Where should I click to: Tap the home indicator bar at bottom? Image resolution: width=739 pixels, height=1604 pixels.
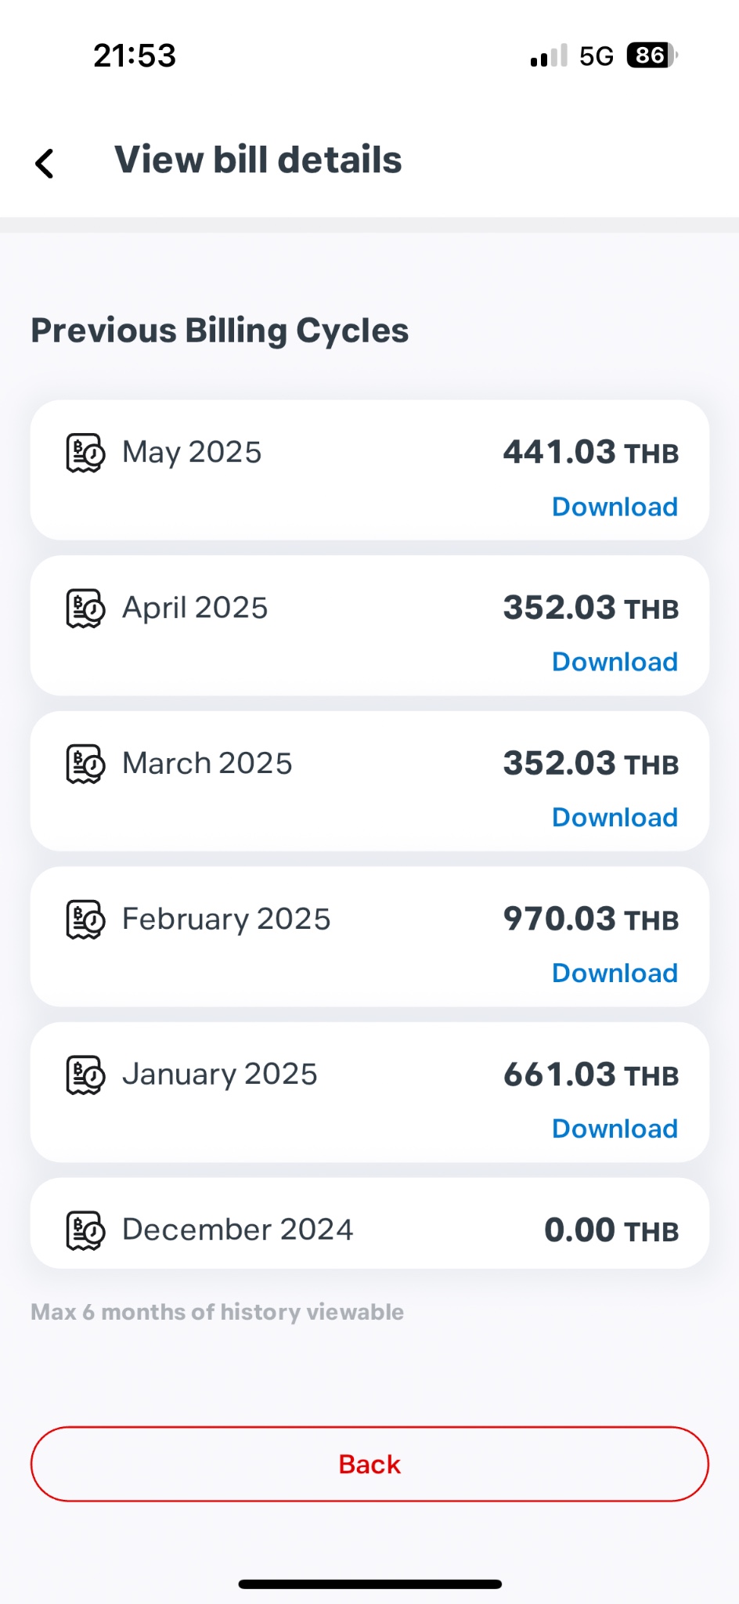(369, 1584)
